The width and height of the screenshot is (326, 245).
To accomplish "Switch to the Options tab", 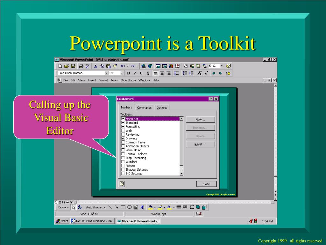I will [162, 108].
